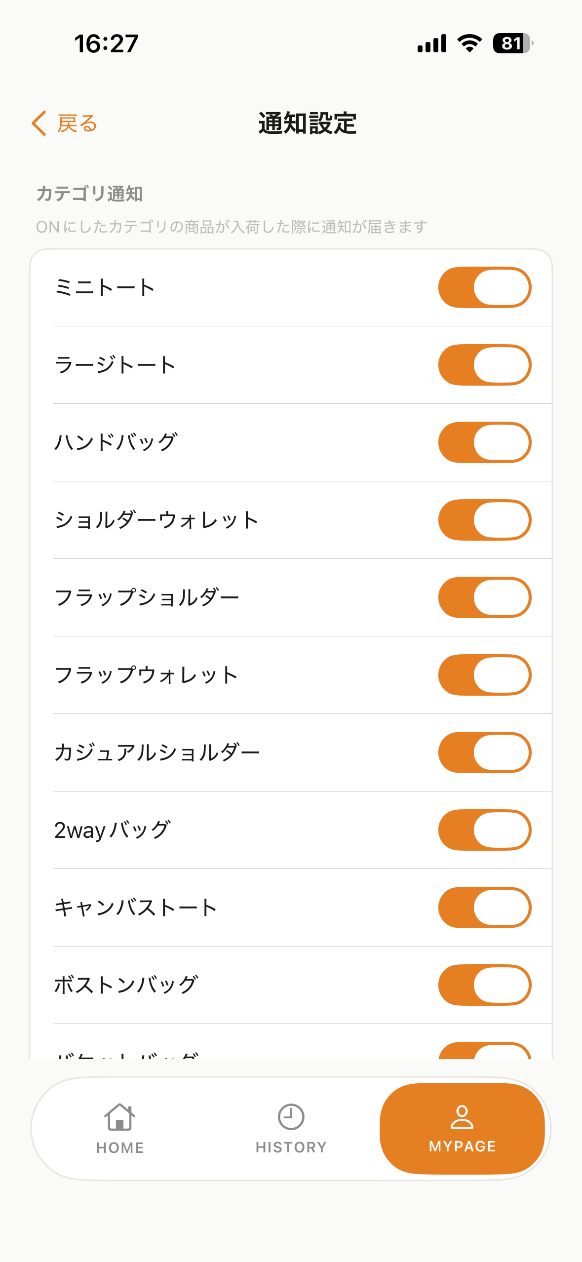Tap the HOME house icon

point(119,1117)
